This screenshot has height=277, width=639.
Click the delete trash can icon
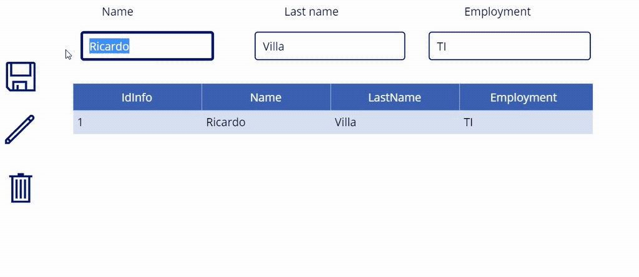pyautogui.click(x=21, y=188)
